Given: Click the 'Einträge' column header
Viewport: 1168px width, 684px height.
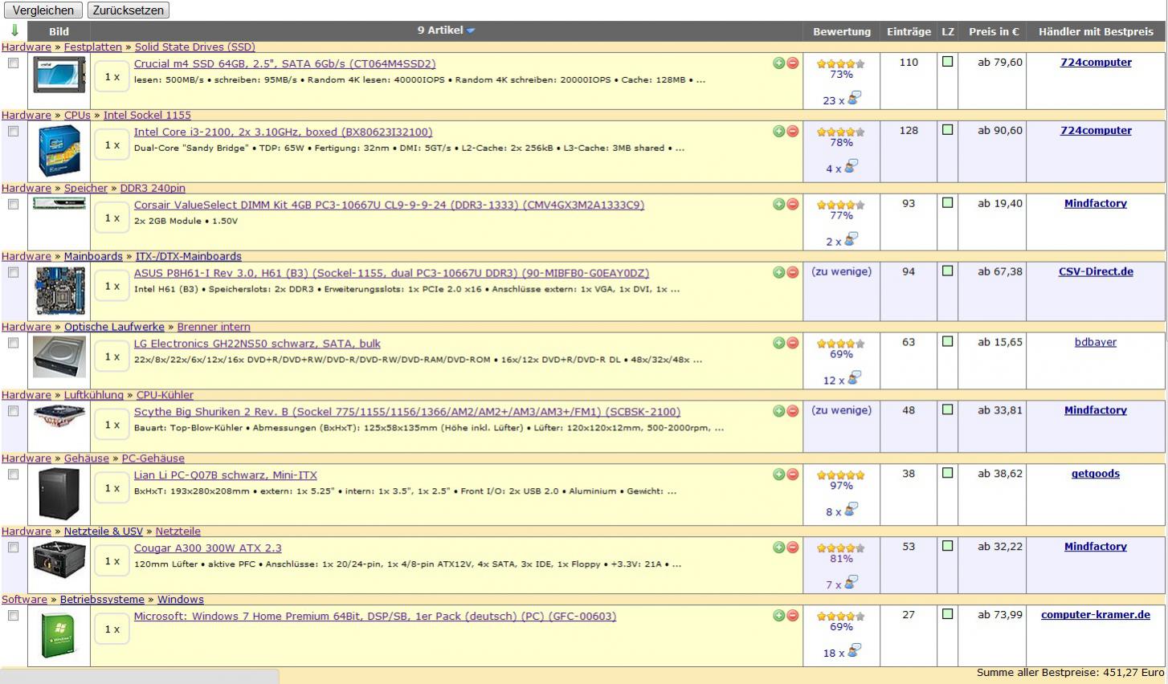Looking at the screenshot, I should (909, 31).
